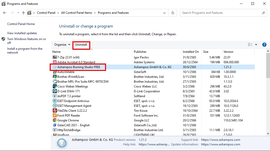270x151 pixels.
Task: Click the doPDF 7.3 printer icon
Action: pyautogui.click(x=55, y=96)
